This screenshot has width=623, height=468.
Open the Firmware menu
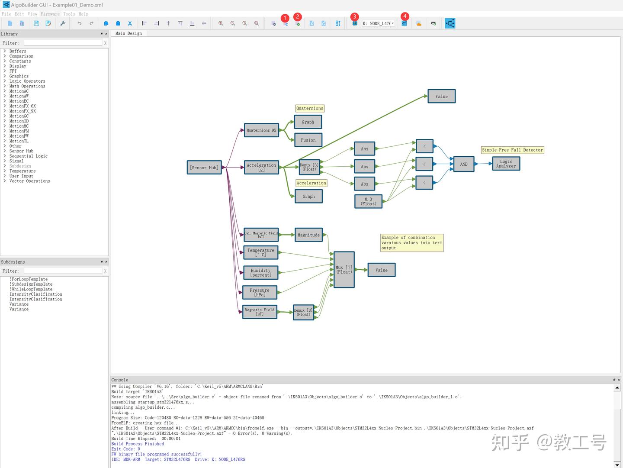pos(50,14)
